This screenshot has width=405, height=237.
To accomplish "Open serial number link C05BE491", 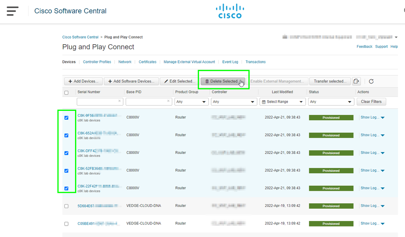I will [x=98, y=224].
